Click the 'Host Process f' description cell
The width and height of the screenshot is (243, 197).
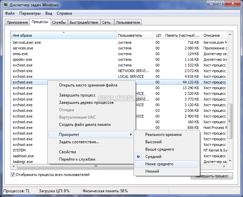pos(215,128)
